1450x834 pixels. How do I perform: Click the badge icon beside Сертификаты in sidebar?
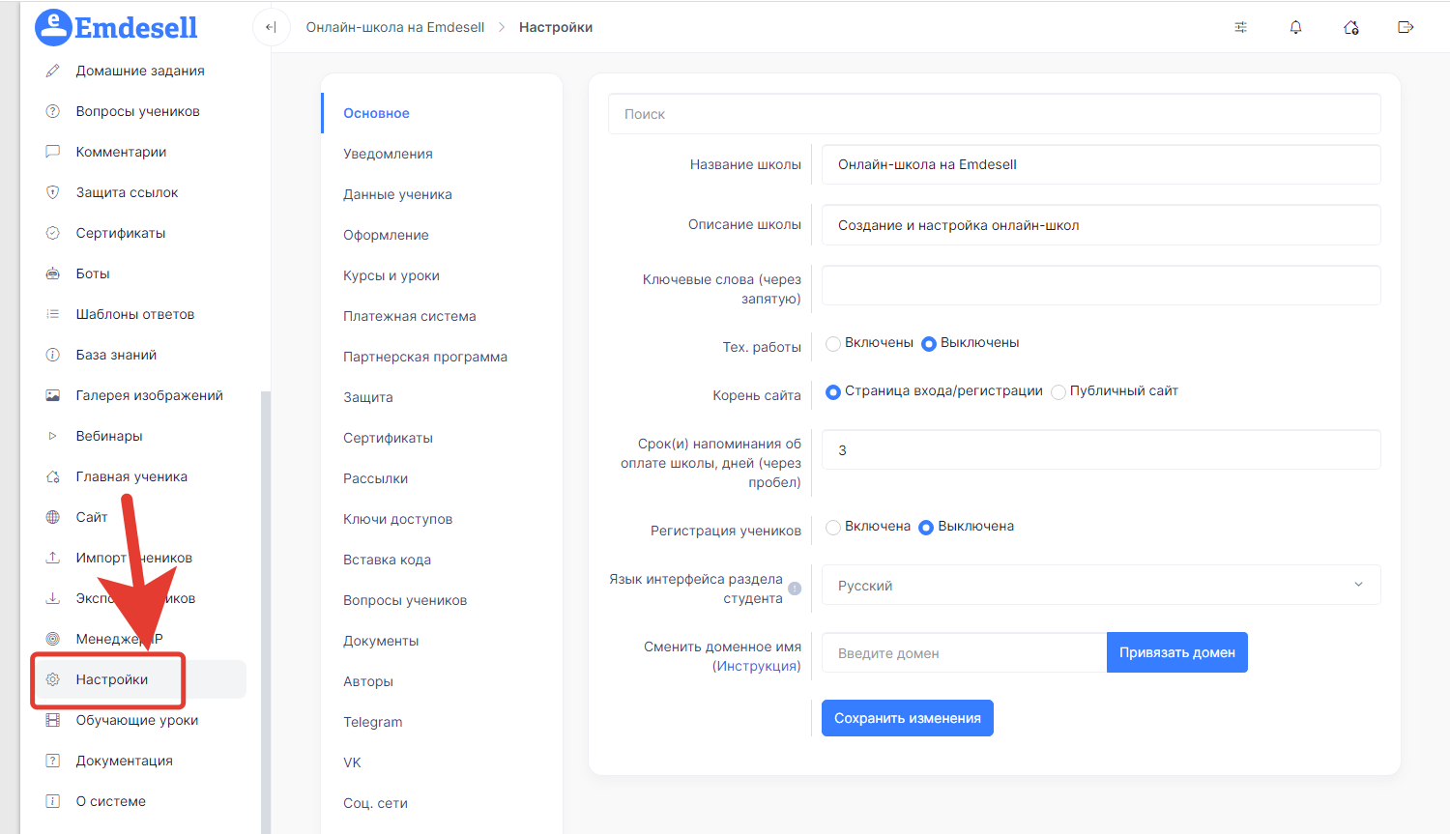point(53,233)
